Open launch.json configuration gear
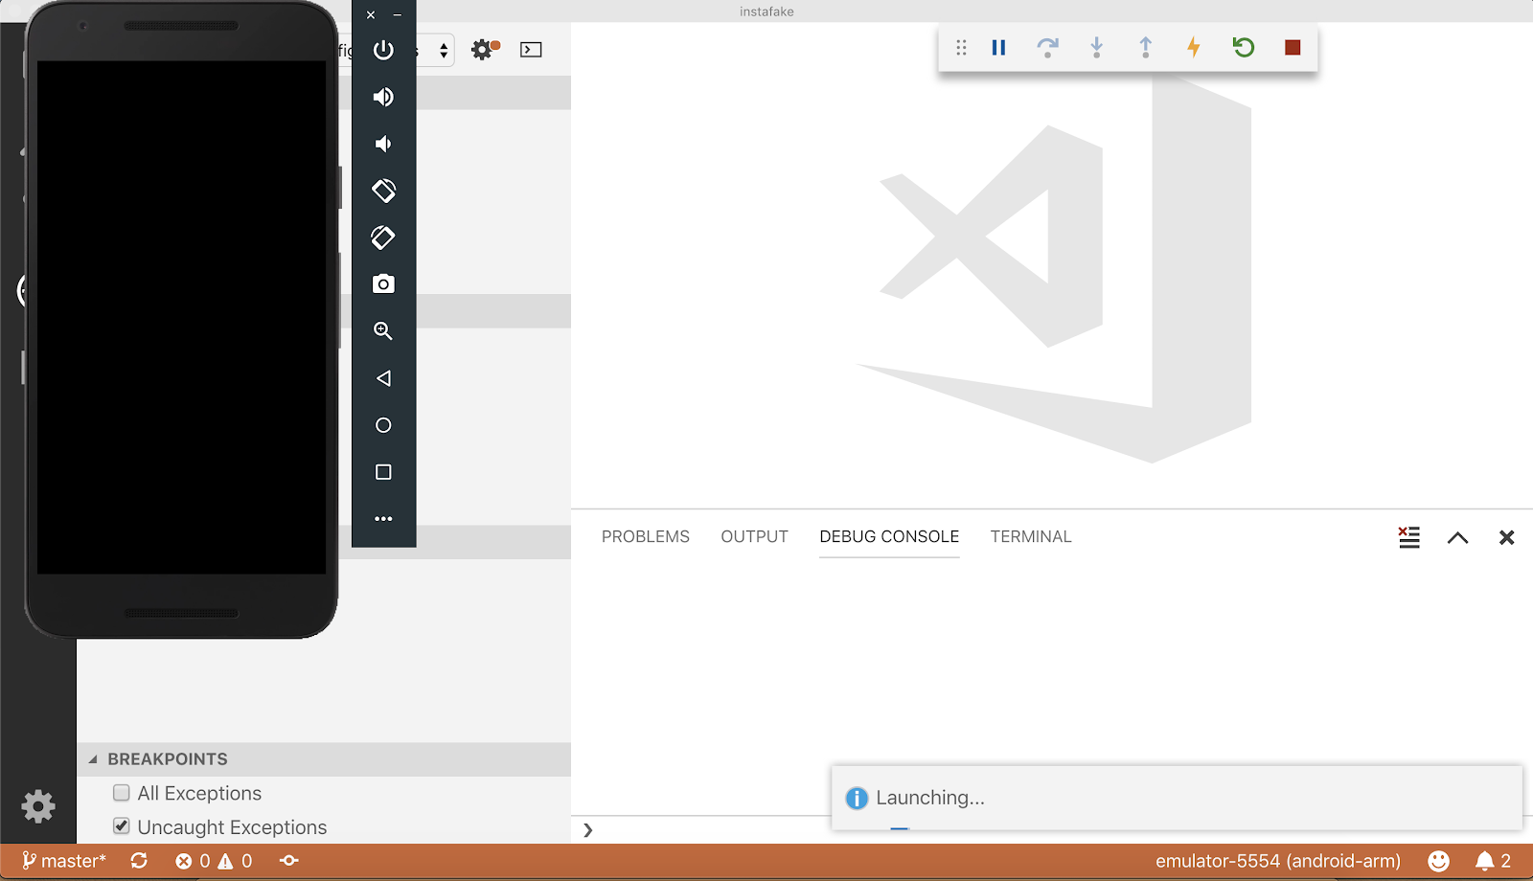 (x=485, y=50)
